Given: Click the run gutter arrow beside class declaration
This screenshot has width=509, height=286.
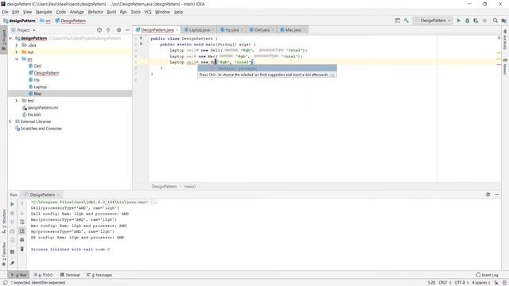Looking at the screenshot, I should [142, 38].
